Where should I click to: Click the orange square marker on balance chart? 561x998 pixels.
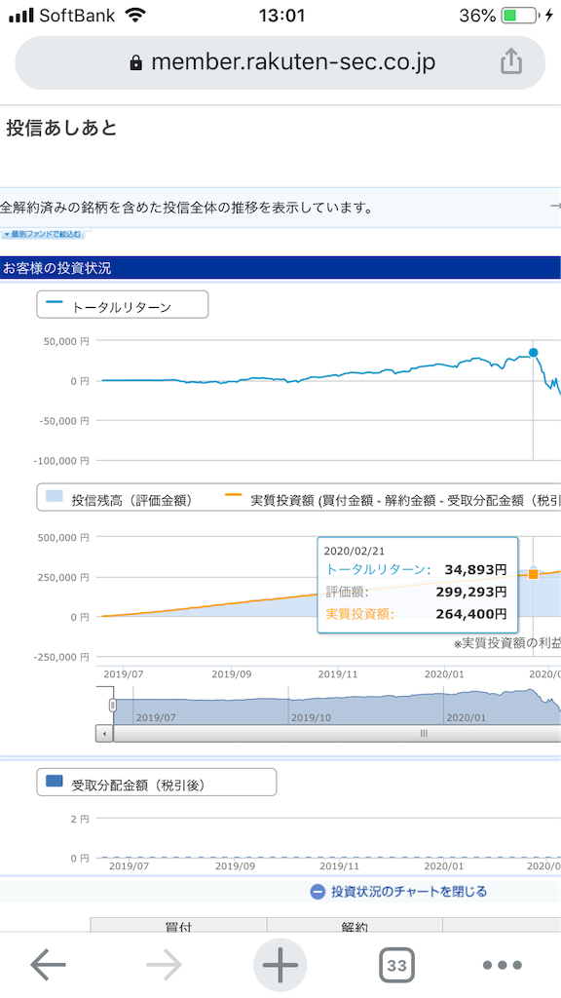(x=533, y=574)
